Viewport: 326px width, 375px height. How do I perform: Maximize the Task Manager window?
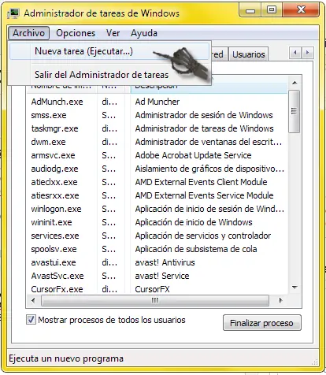(x=272, y=10)
